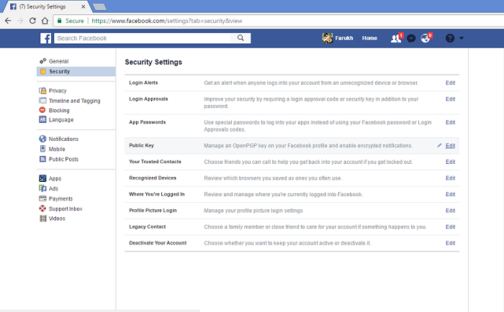Click Deactivate Your Account row title
504x312 pixels.
click(158, 243)
